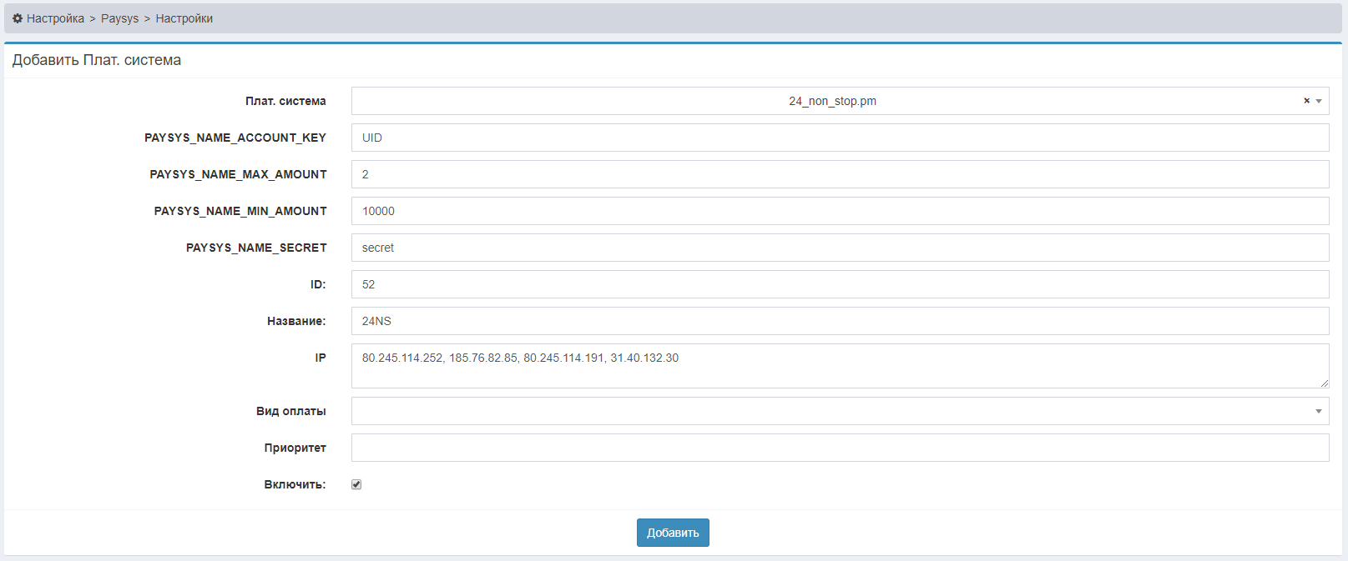Image resolution: width=1348 pixels, height=561 pixels.
Task: Click the IP field label
Action: [321, 358]
